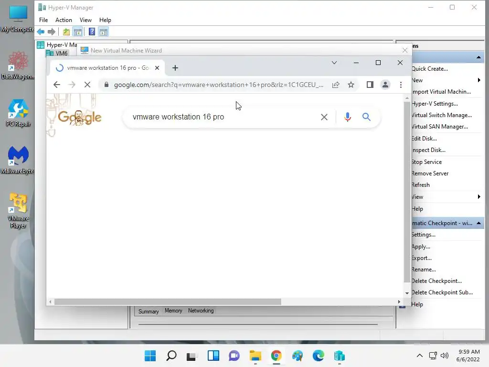
Task: Show hidden system tray icons chevron
Action: tap(420, 356)
